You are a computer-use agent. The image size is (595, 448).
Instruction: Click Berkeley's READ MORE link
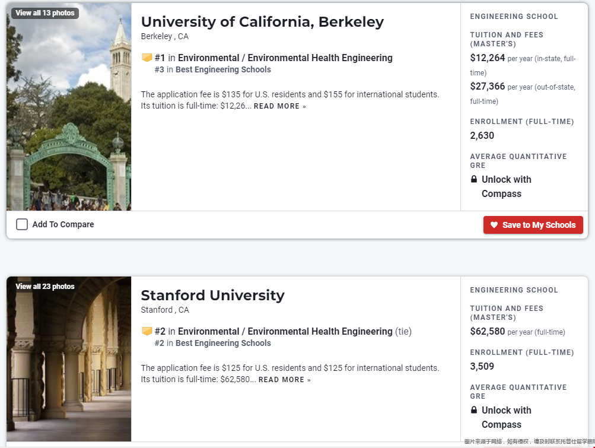(279, 106)
